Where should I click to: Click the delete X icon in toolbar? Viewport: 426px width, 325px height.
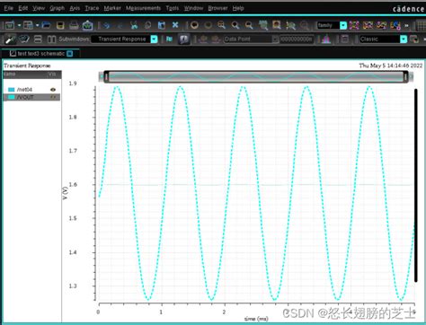175,25
